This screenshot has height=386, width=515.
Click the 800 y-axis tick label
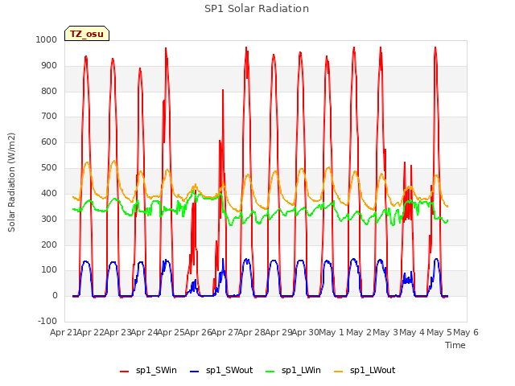[x=49, y=91]
